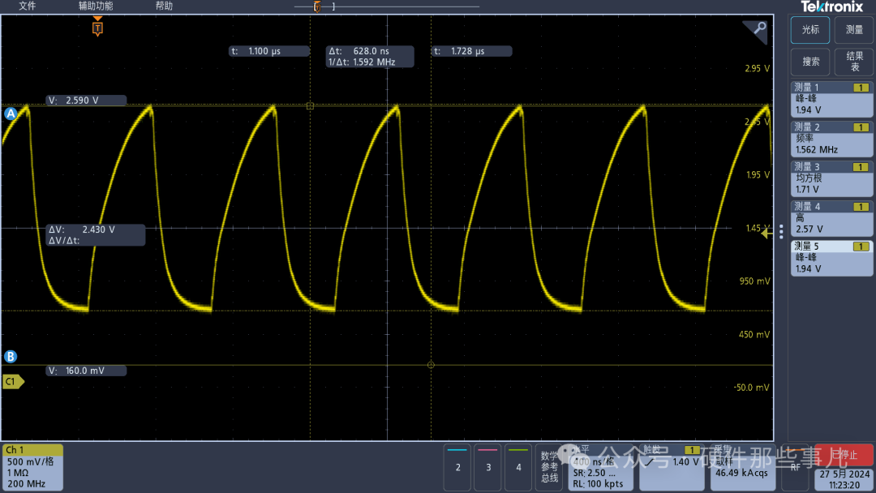Select cursor B handle on the left edge
876x493 pixels.
click(x=11, y=357)
